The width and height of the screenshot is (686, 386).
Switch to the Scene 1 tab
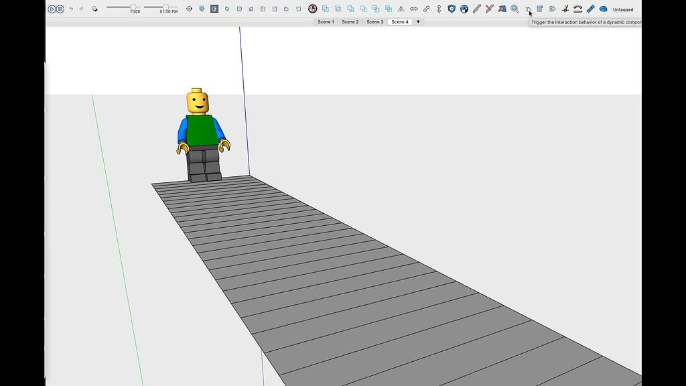coord(325,21)
